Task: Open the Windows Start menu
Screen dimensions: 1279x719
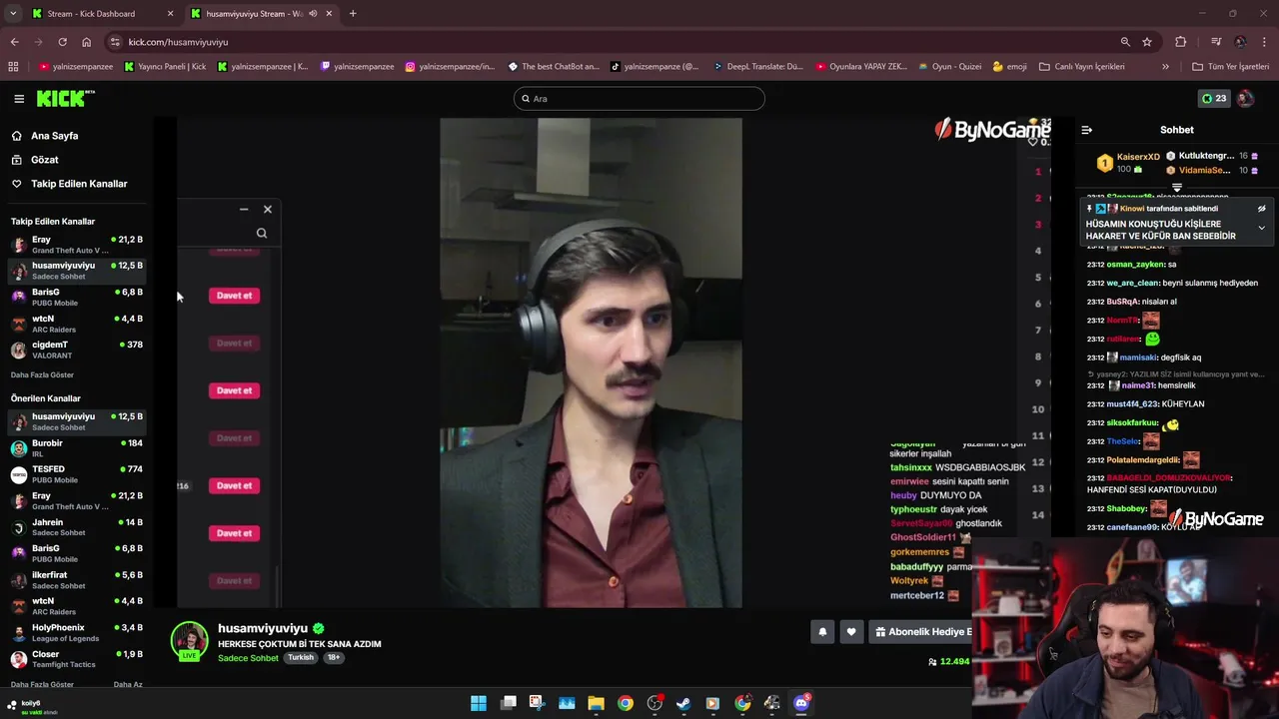Action: point(479,703)
